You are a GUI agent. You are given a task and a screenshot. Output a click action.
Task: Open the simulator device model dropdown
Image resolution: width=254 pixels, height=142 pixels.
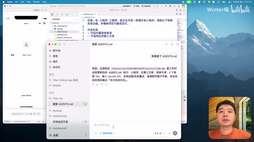point(18,114)
